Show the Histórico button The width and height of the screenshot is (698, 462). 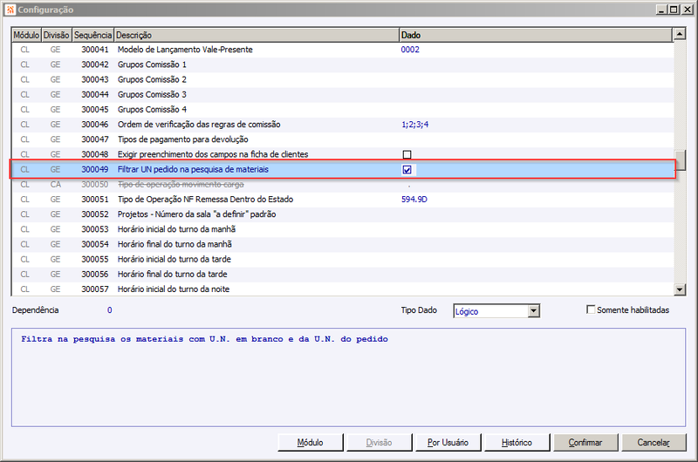point(517,443)
